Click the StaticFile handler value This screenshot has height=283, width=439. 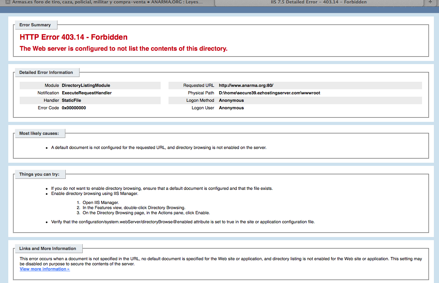coord(71,100)
